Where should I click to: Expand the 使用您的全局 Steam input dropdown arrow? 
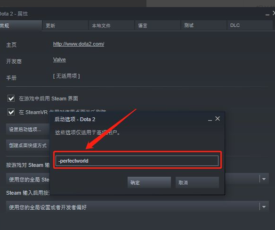tap(264, 179)
